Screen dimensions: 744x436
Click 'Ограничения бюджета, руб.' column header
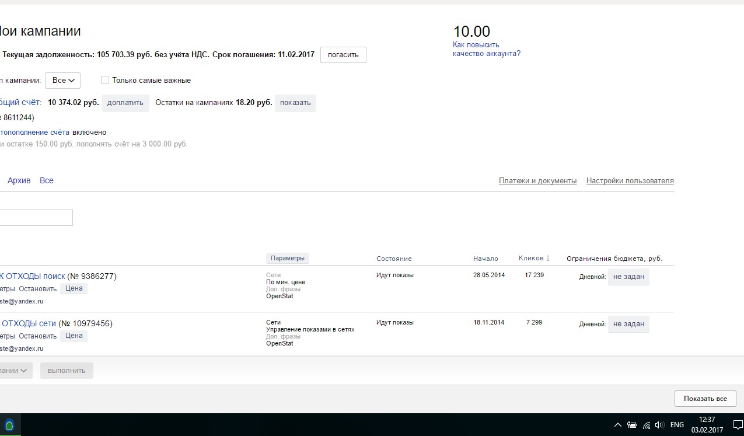(614, 259)
